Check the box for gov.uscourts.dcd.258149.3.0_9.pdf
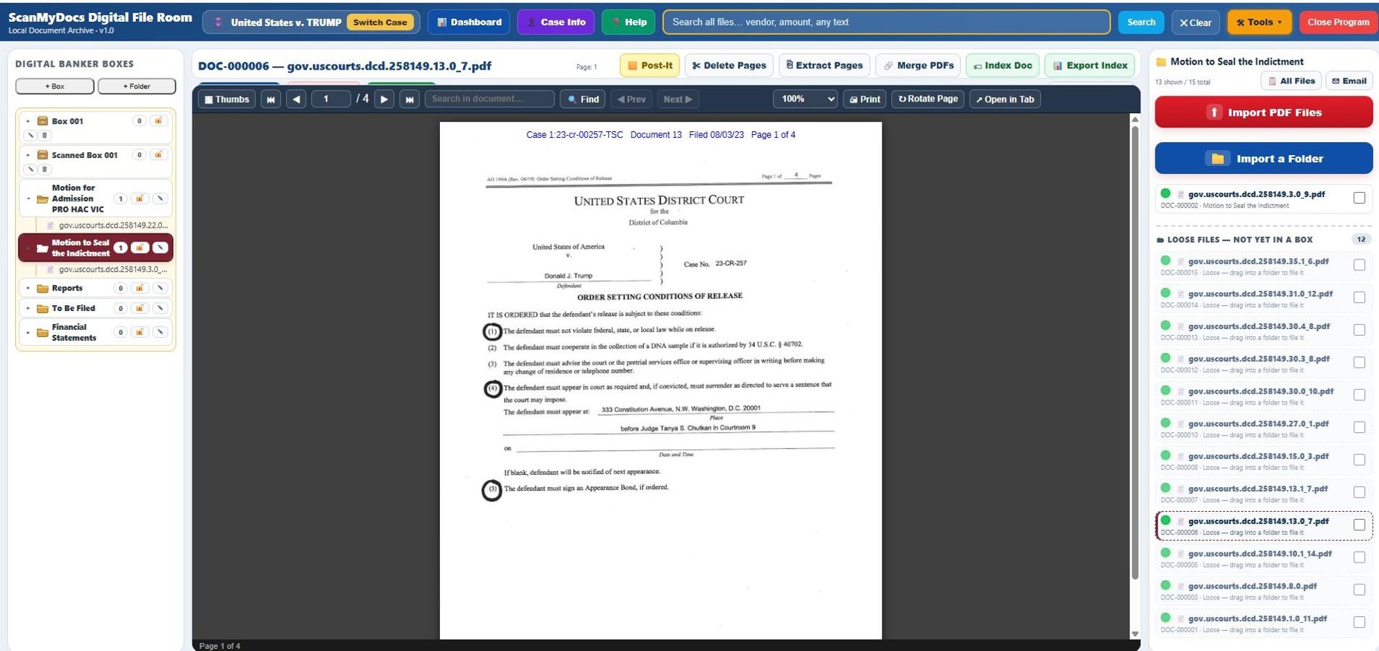The width and height of the screenshot is (1379, 651). tap(1359, 198)
